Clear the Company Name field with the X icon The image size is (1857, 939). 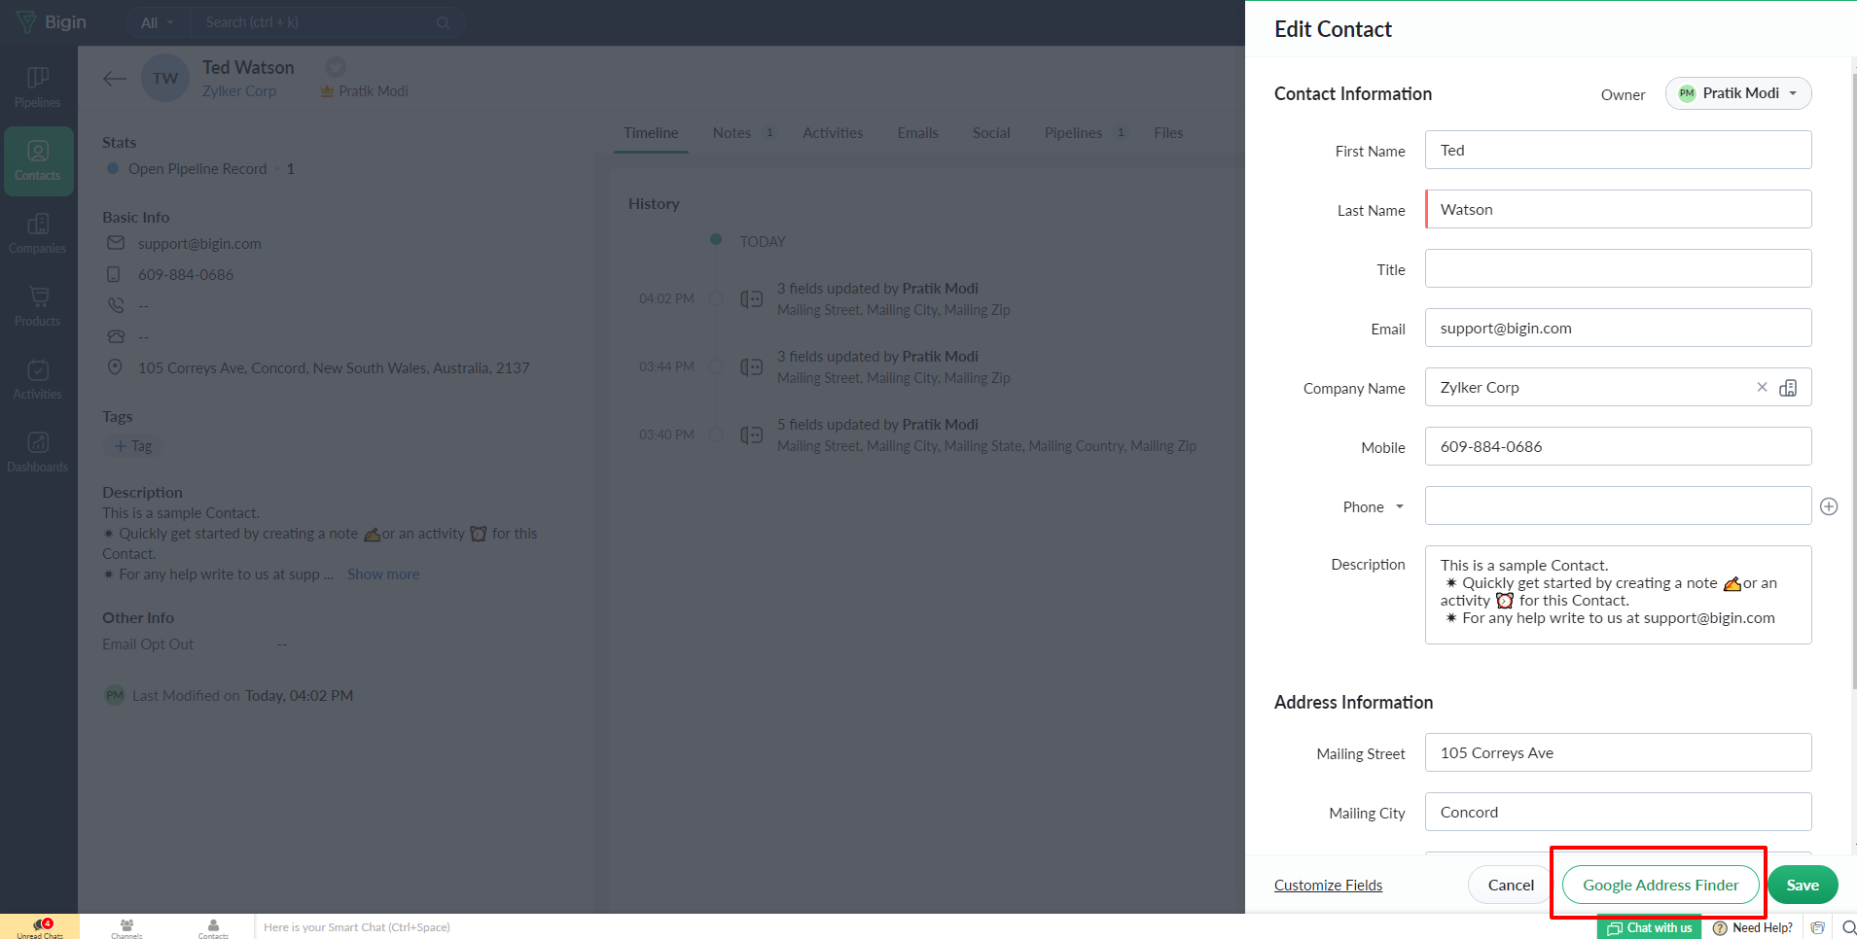(1762, 387)
